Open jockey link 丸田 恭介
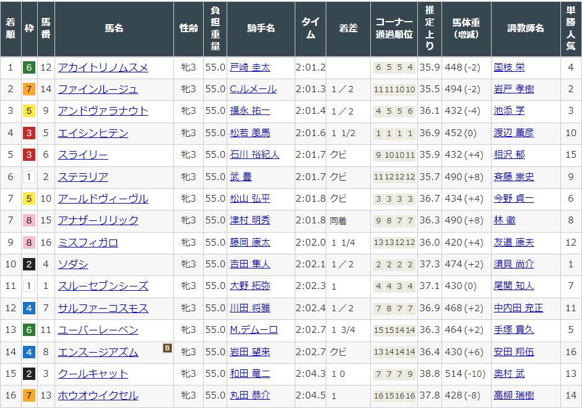This screenshot has width=582, height=409. (x=250, y=395)
